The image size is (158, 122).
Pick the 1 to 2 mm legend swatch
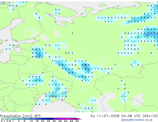16,119
